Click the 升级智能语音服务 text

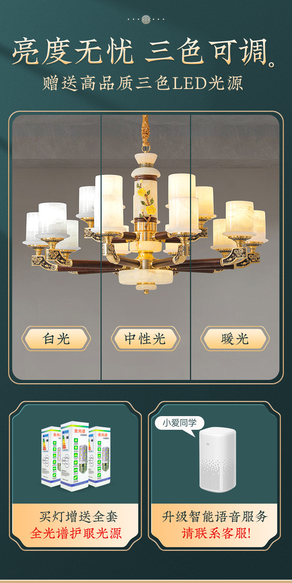[x=215, y=516]
